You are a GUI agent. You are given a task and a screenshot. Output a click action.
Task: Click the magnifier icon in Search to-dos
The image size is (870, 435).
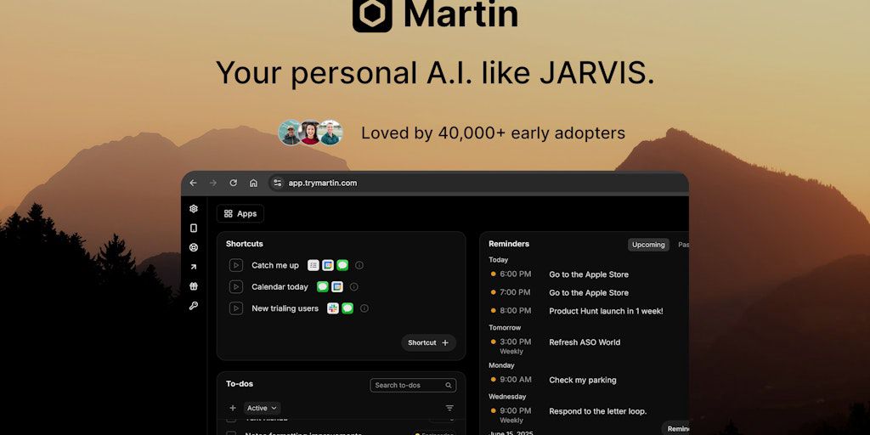pos(449,385)
